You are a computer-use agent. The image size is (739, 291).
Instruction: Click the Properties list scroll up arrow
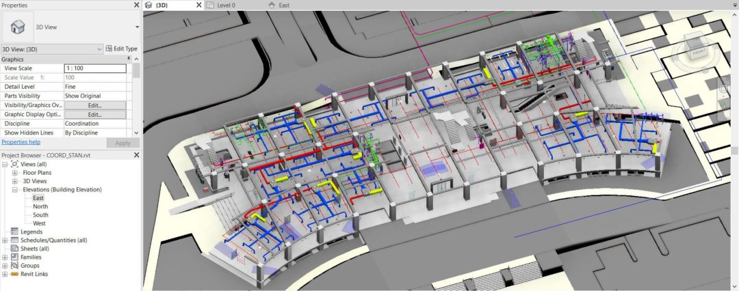pyautogui.click(x=137, y=59)
